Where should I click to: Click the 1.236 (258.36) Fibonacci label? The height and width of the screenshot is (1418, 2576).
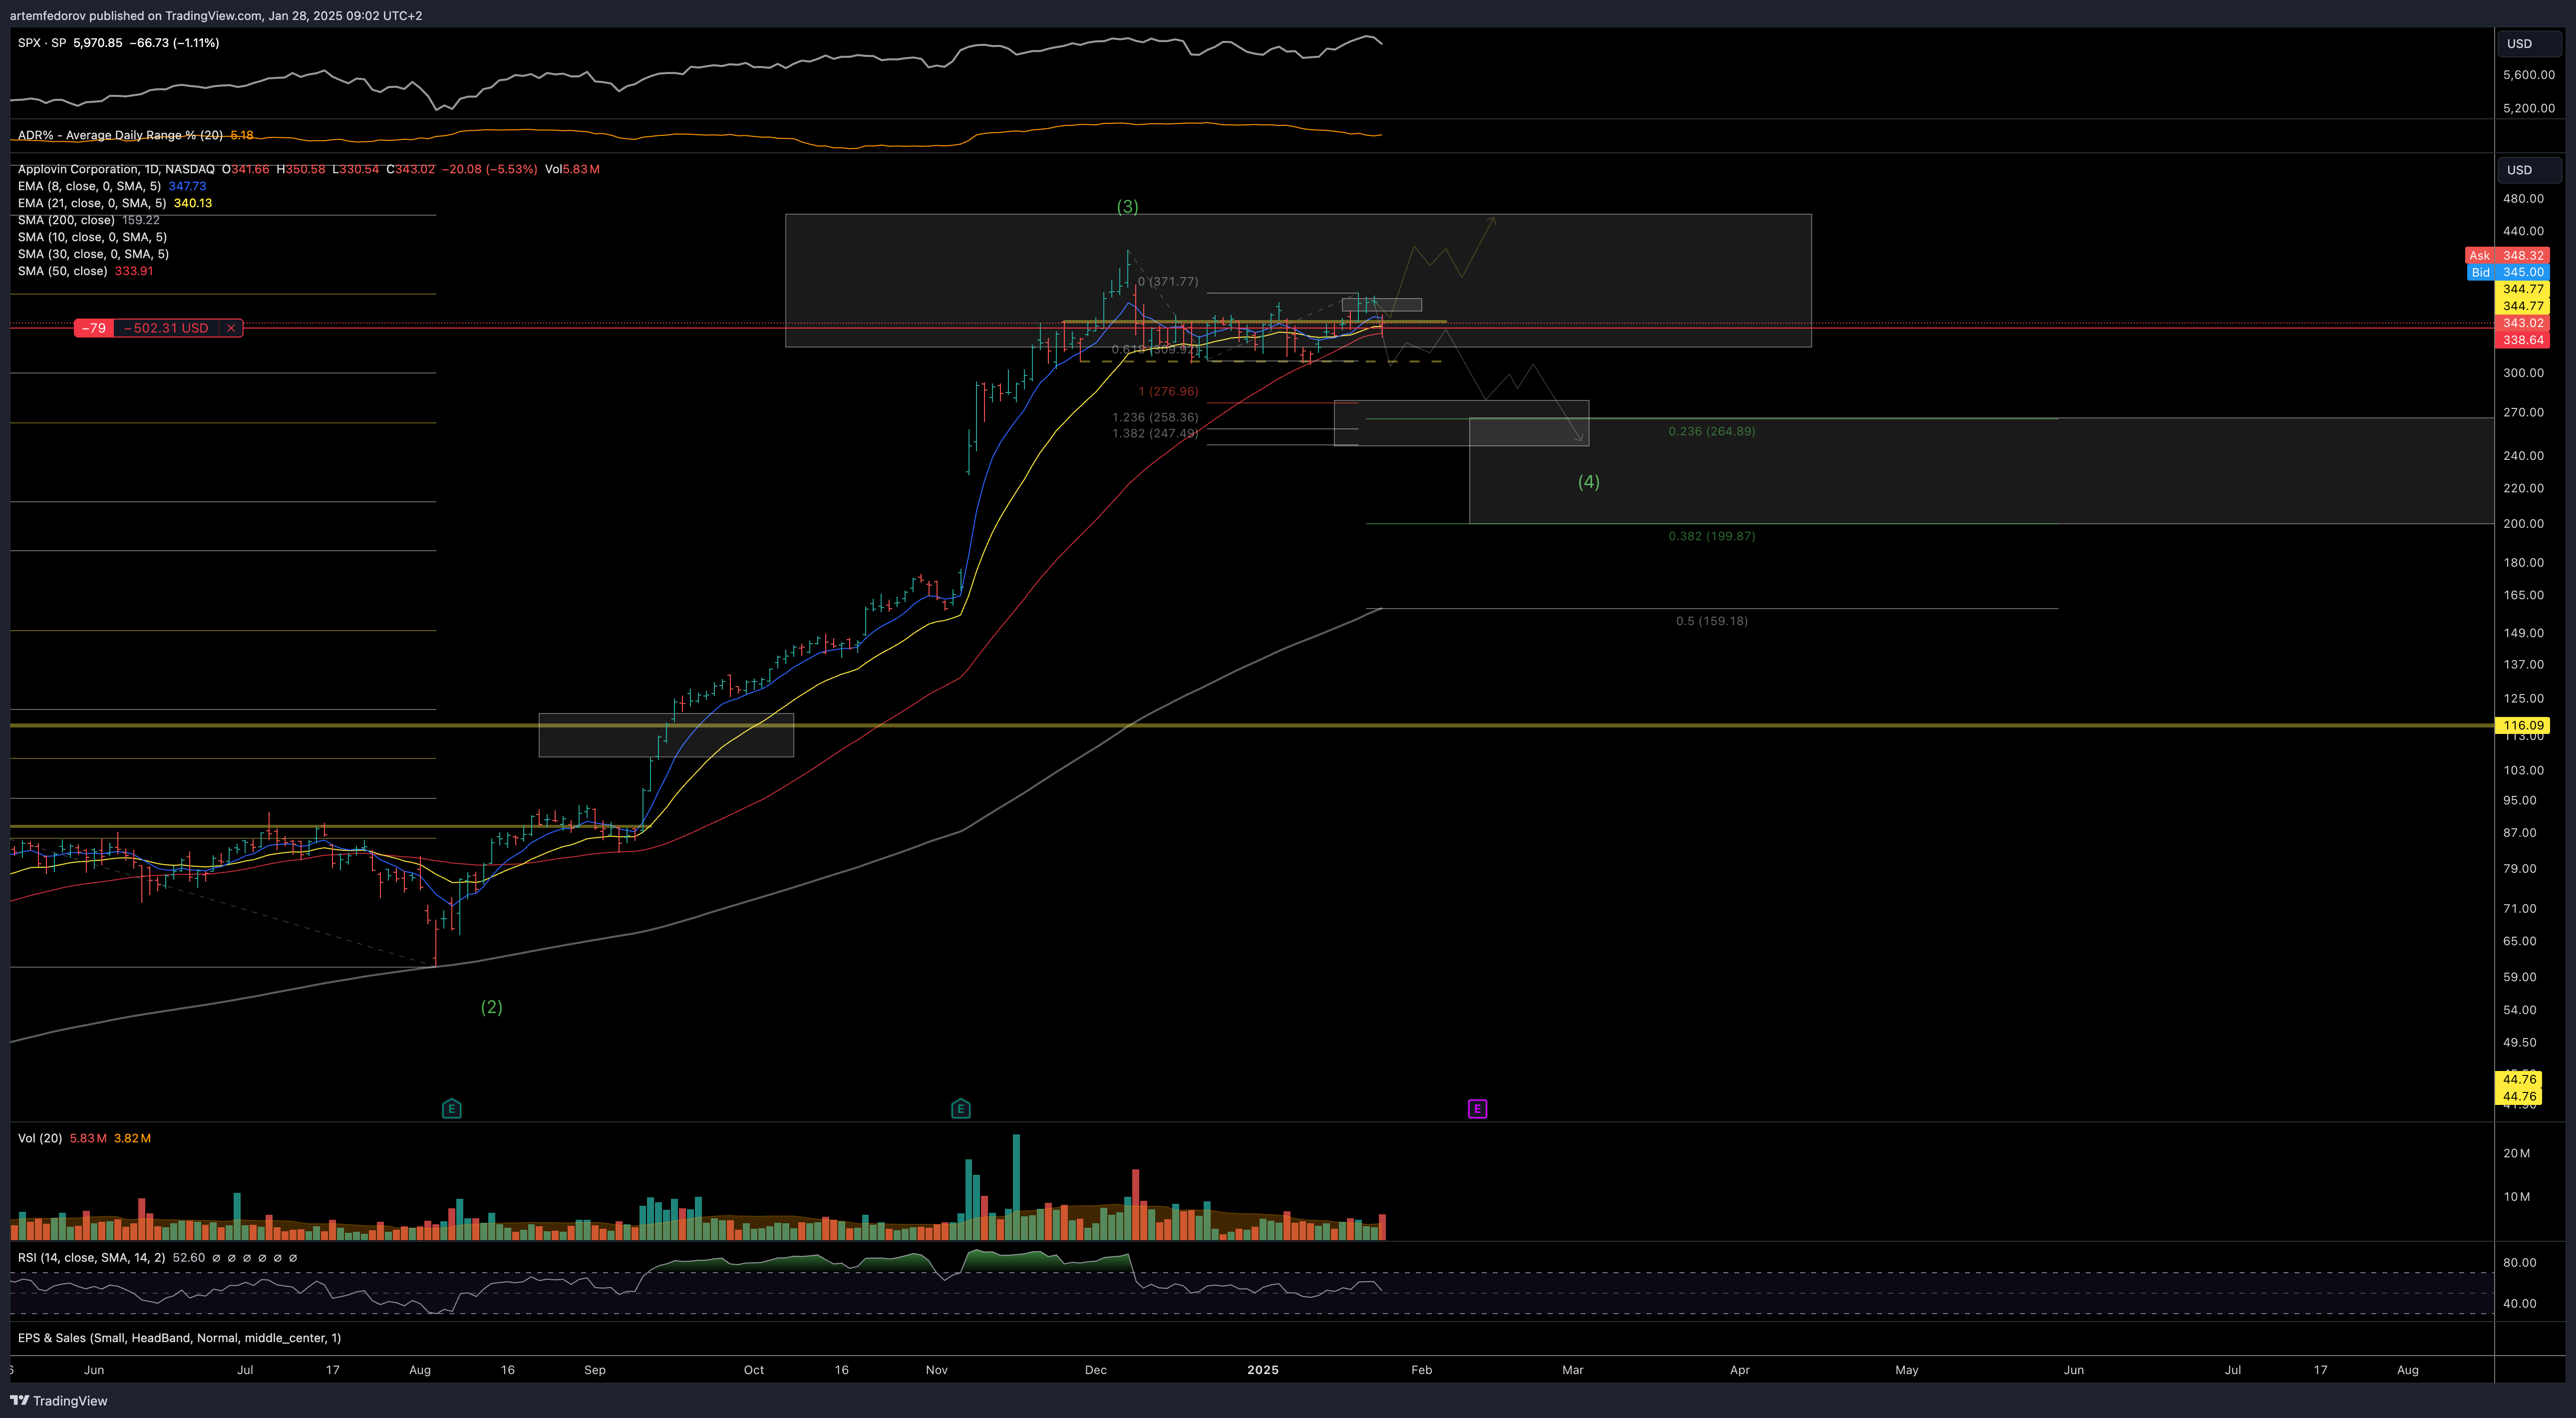click(x=1155, y=418)
